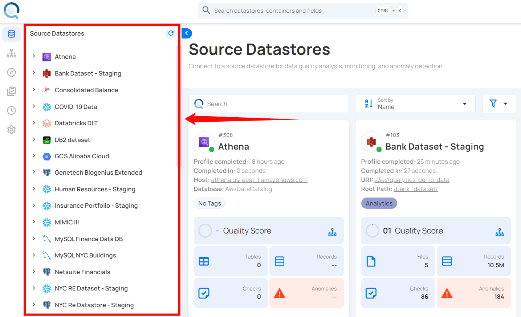This screenshot has height=317, width=521.
Task: Select the Source Datastores sidebar icon
Action: [11, 34]
